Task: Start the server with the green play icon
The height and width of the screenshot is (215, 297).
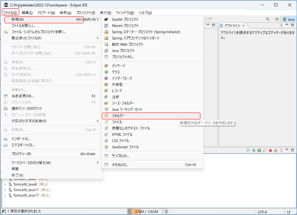Action: click(259, 150)
